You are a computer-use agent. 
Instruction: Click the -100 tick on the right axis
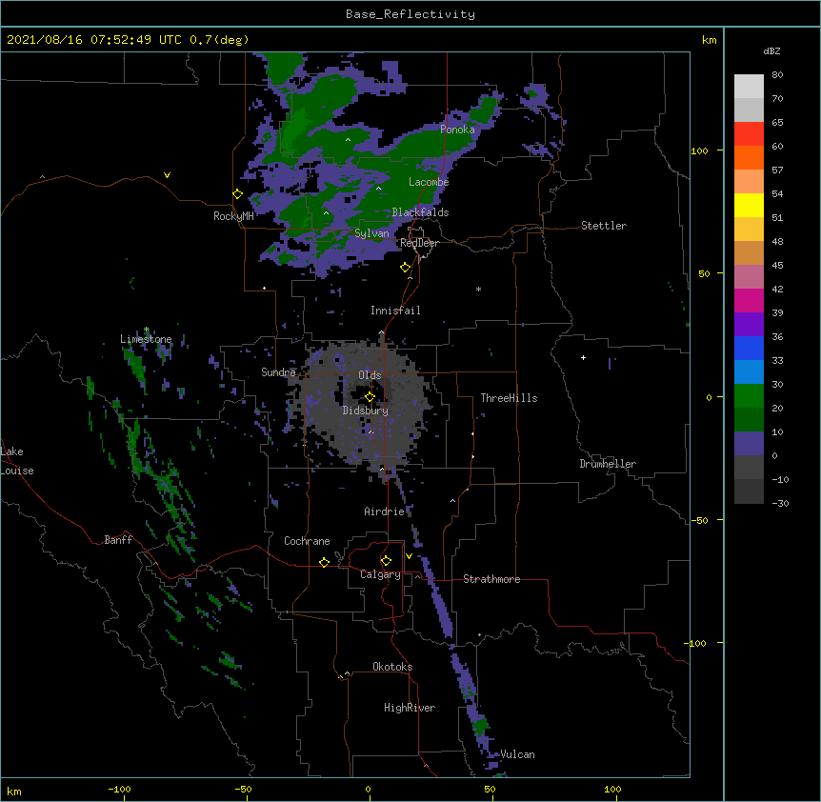coord(695,643)
